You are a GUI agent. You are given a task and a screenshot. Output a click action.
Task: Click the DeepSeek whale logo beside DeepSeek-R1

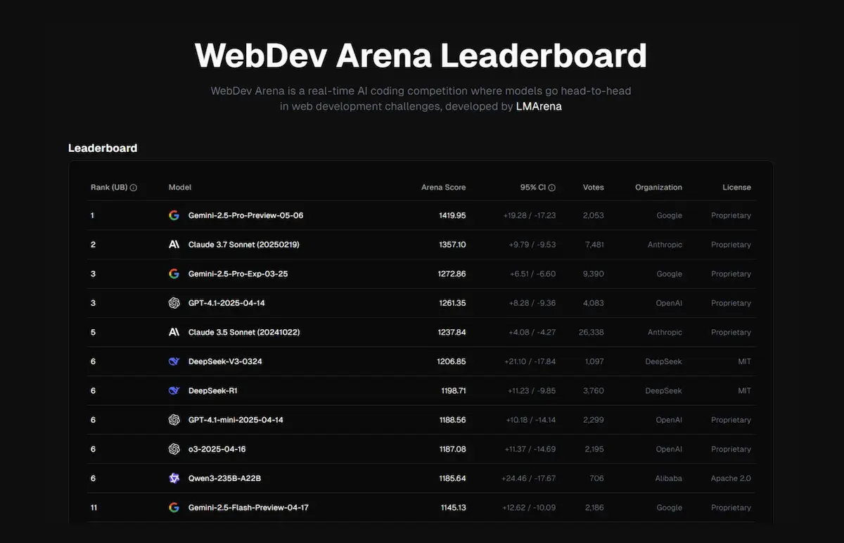174,390
